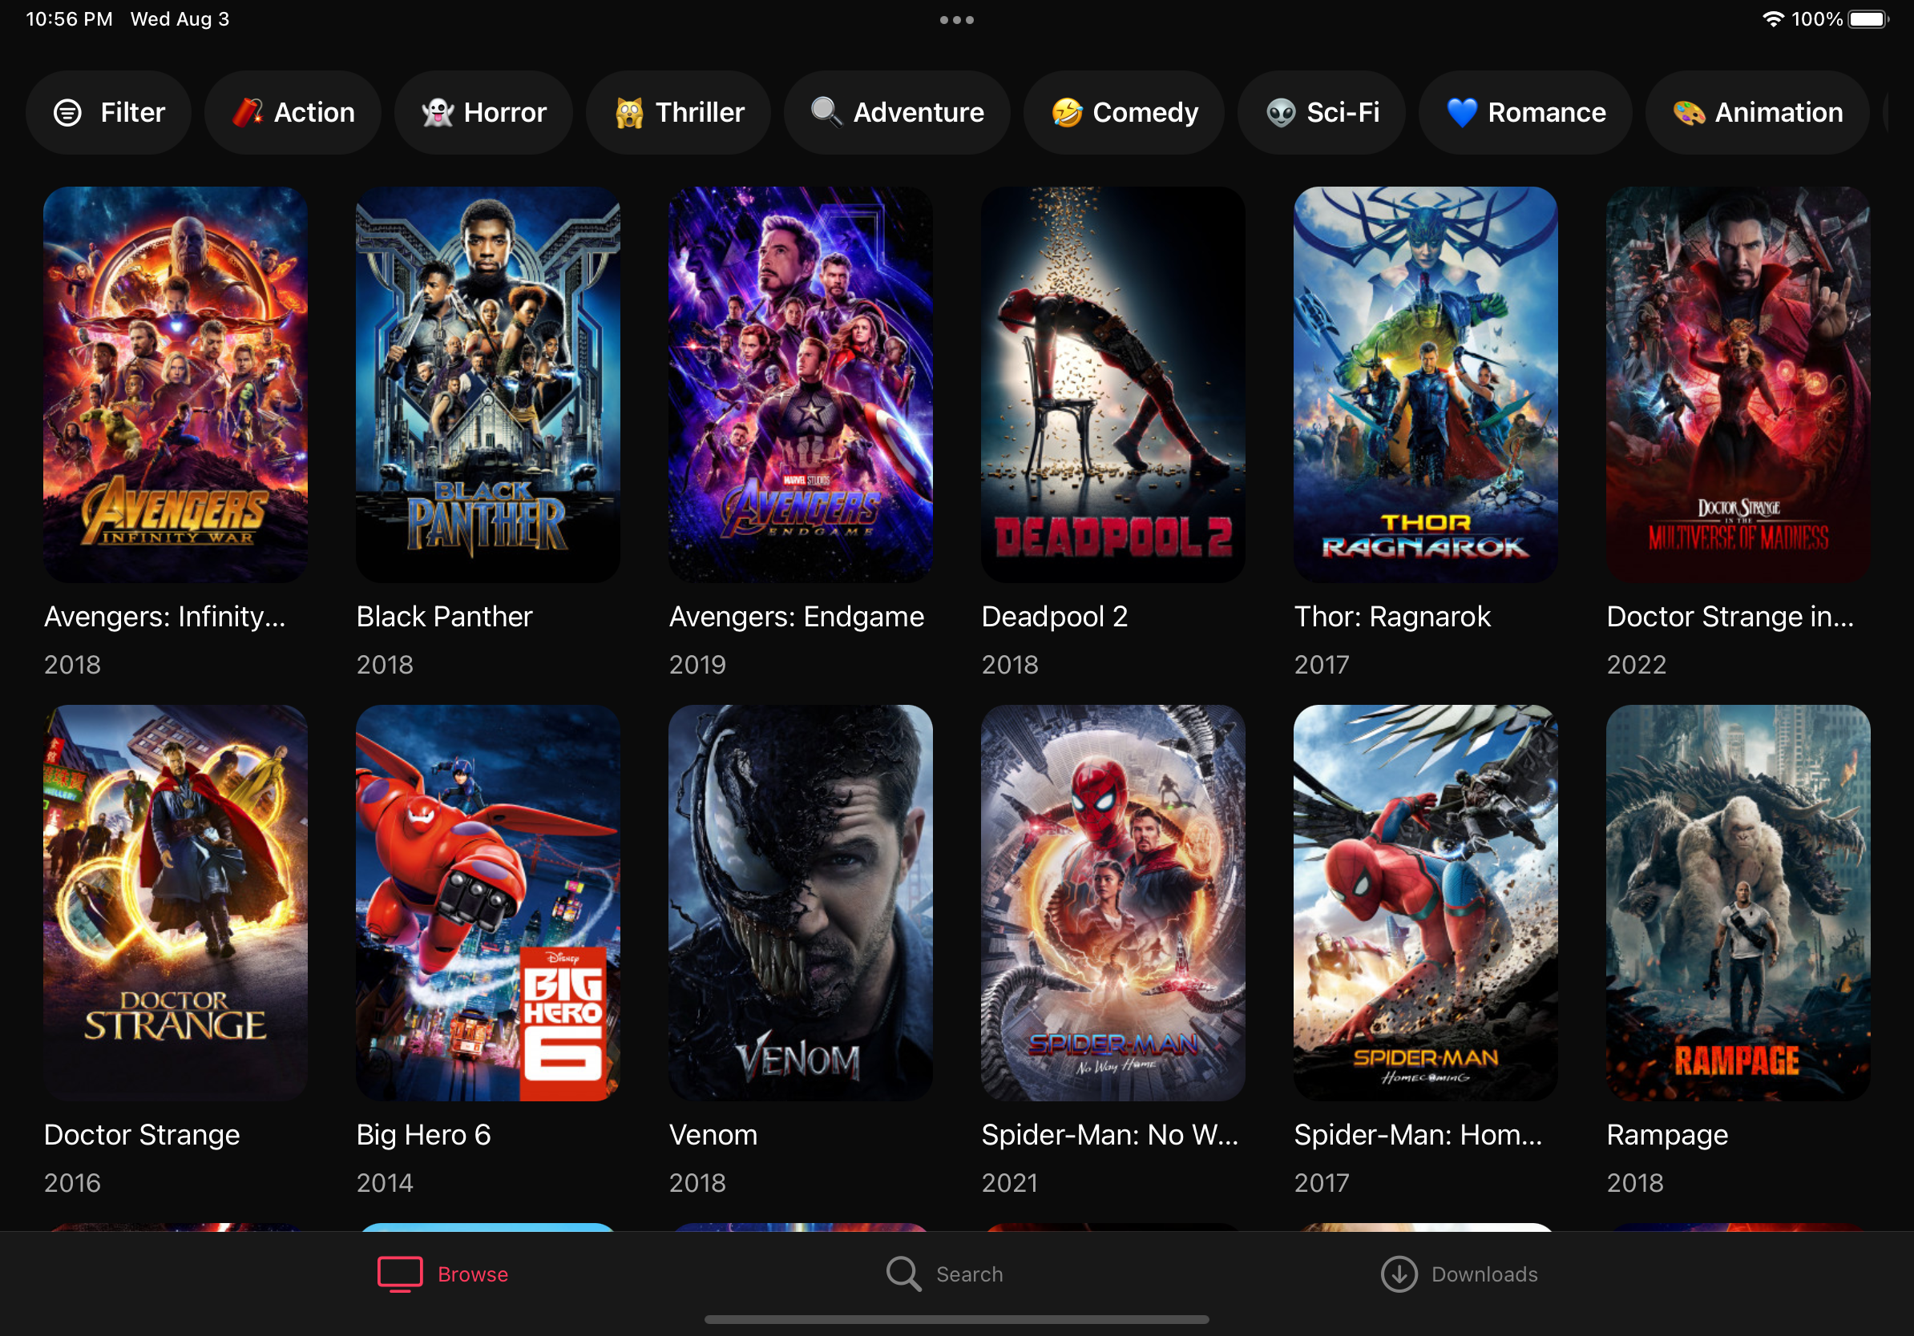
Task: Click the magnifying glass Search icon
Action: [902, 1274]
